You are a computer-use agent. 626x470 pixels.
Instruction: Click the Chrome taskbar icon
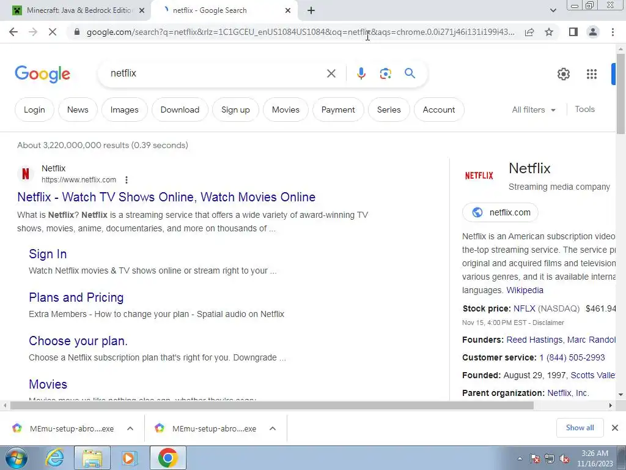(x=168, y=458)
